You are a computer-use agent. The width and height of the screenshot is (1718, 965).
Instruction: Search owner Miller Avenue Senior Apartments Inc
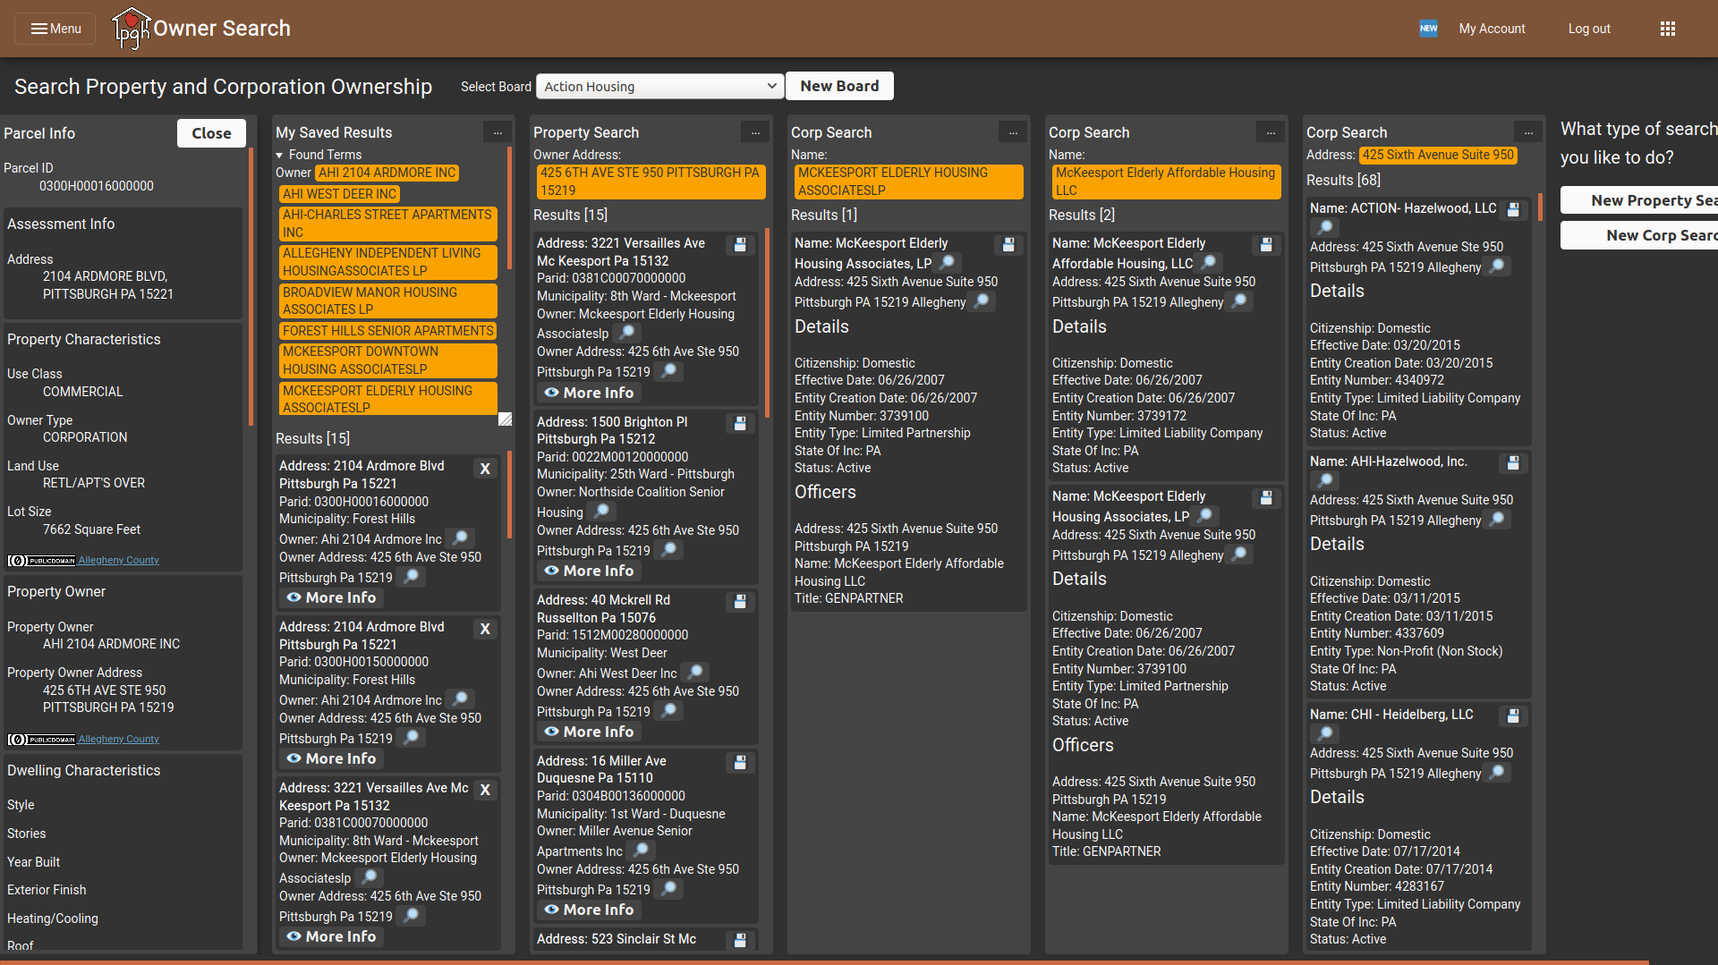tap(641, 850)
